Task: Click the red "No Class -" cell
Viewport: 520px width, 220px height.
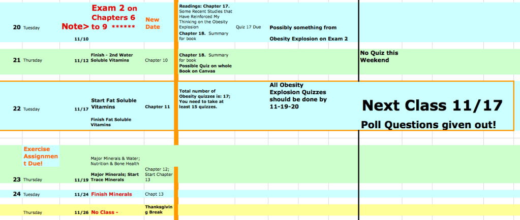Action: click(104, 212)
